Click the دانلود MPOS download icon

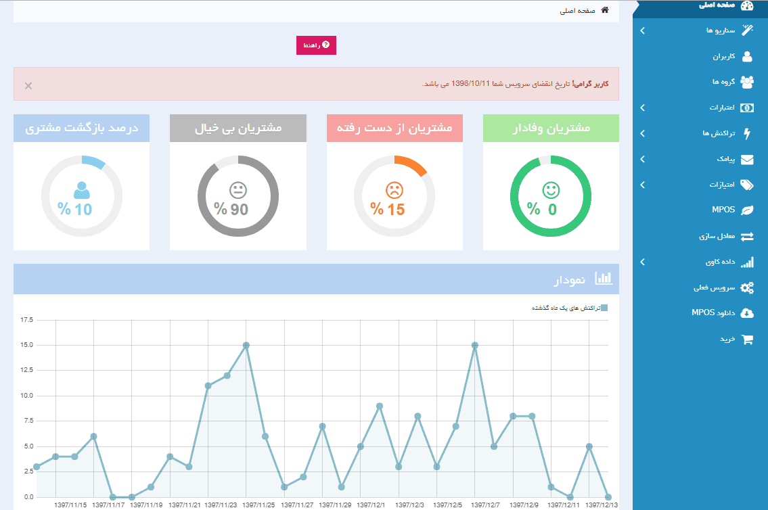pyautogui.click(x=748, y=313)
